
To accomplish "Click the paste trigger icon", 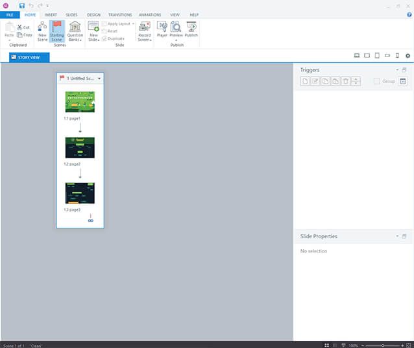I will click(x=335, y=81).
